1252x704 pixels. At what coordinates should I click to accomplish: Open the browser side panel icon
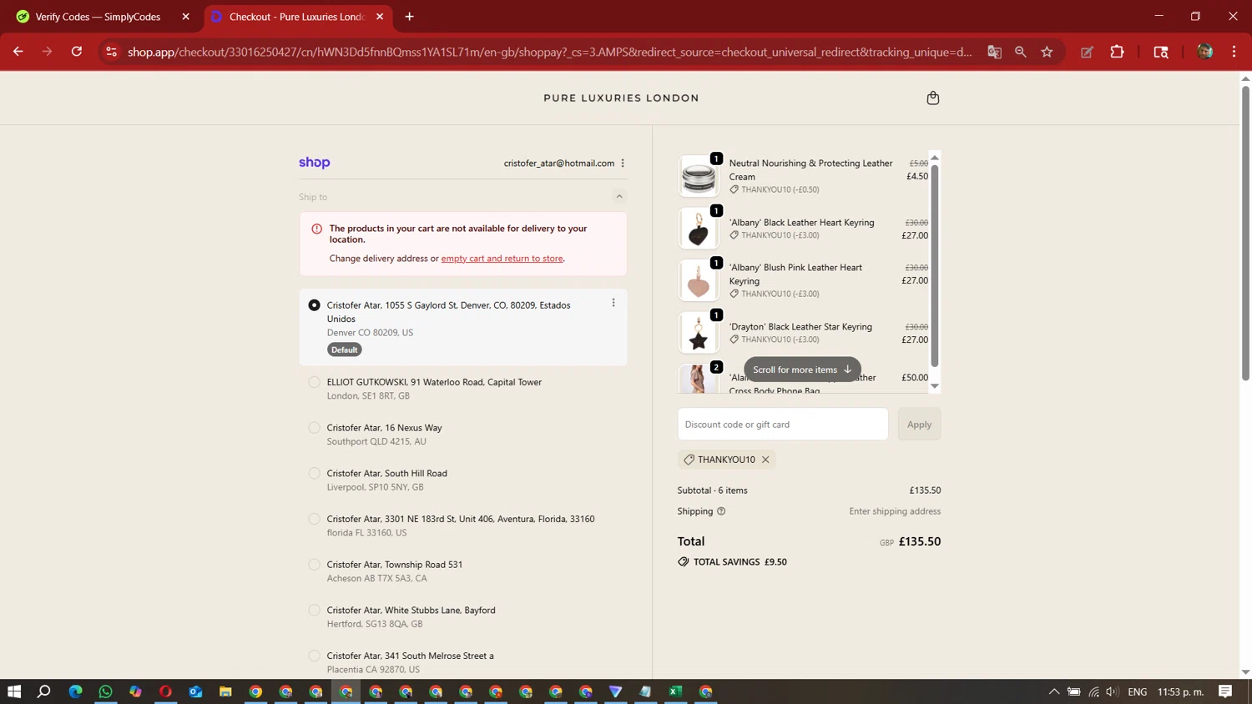coord(1160,52)
